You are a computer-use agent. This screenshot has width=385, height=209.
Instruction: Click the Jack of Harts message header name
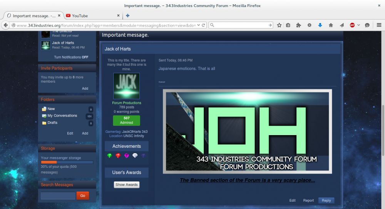pos(117,49)
